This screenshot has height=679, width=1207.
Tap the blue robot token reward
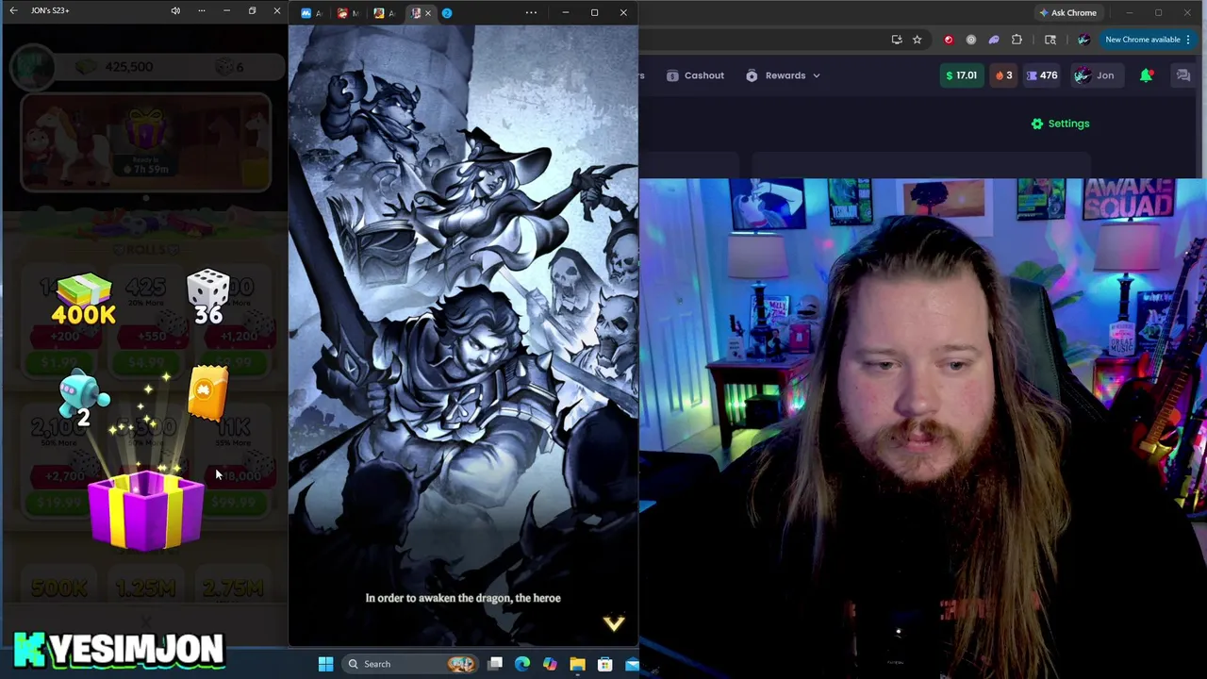click(84, 398)
